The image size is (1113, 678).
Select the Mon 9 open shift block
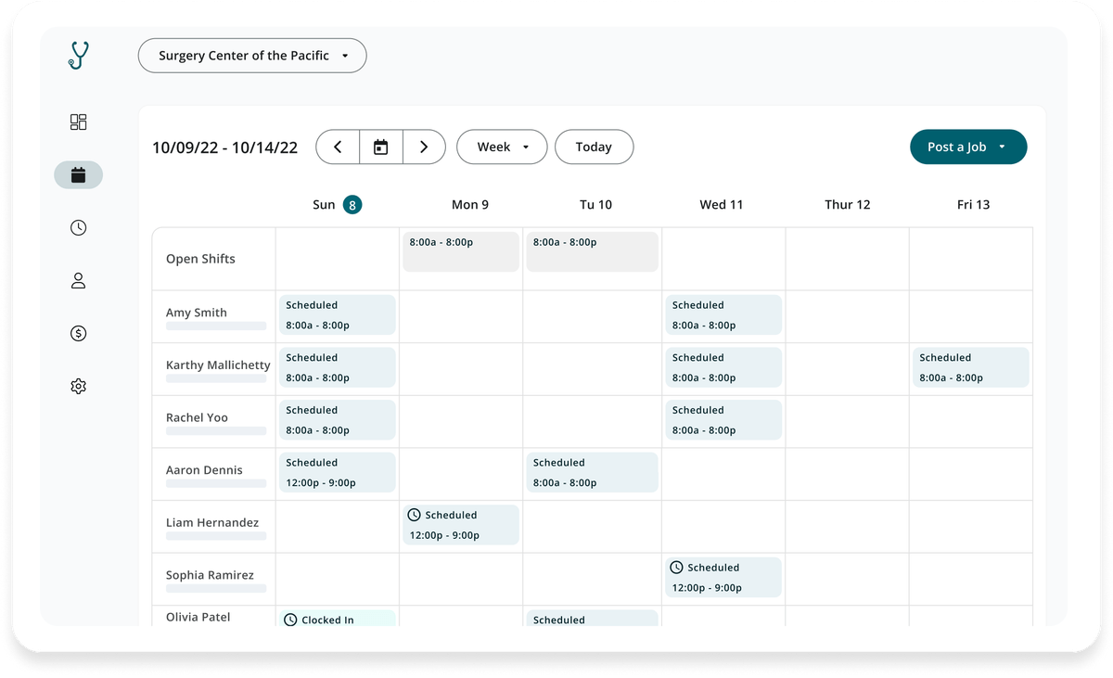pyautogui.click(x=461, y=252)
